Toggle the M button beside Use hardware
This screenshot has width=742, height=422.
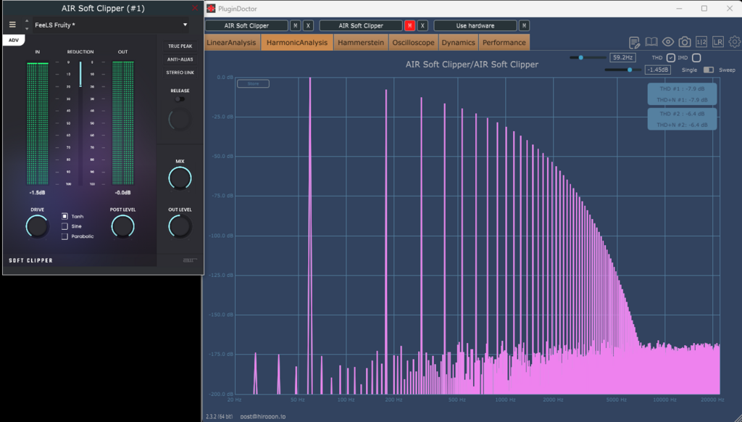click(524, 25)
